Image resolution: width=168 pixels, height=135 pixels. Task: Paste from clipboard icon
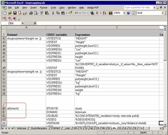click(x=63, y=13)
